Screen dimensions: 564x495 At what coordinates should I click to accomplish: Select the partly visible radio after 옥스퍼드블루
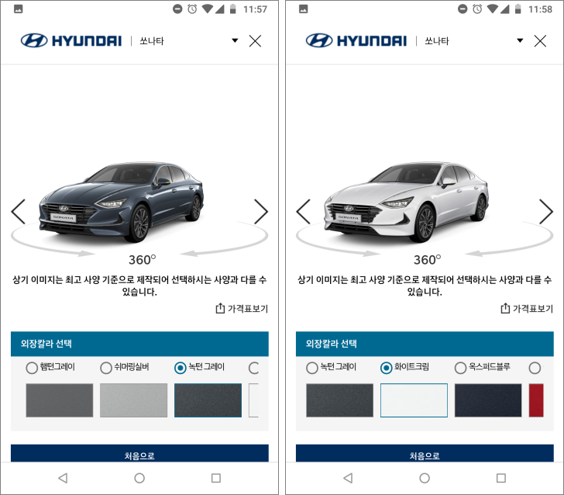click(535, 368)
